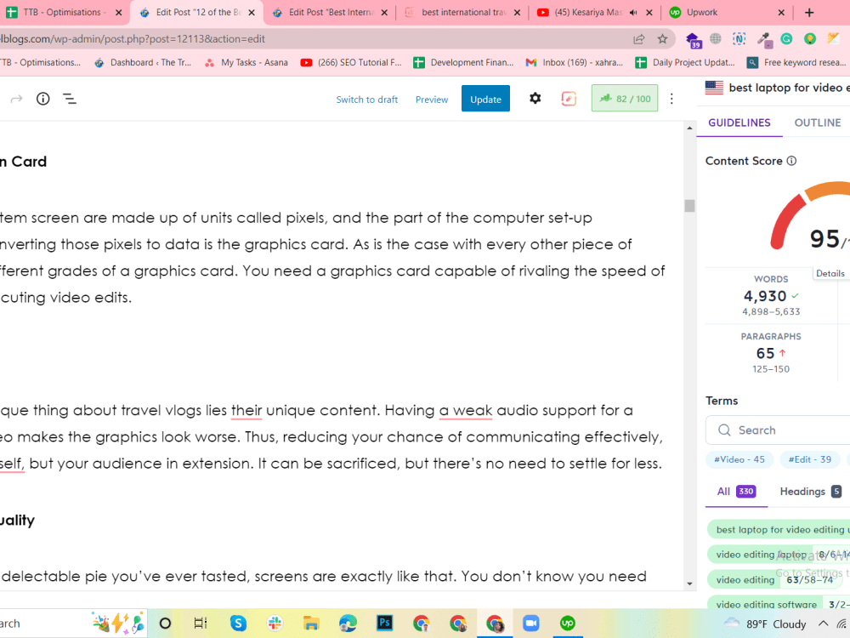Bookmark this page with the star icon
The height and width of the screenshot is (638, 850).
[662, 38]
